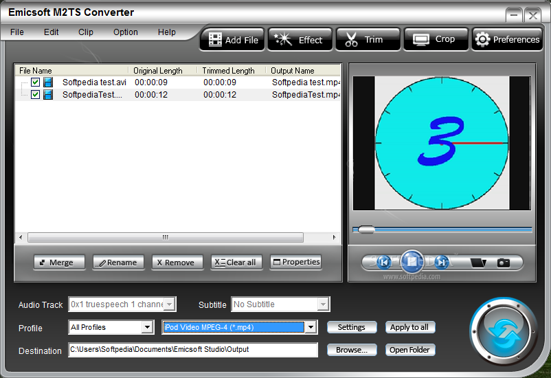The image size is (551, 378).
Task: Open the Trim tool
Action: click(x=368, y=39)
